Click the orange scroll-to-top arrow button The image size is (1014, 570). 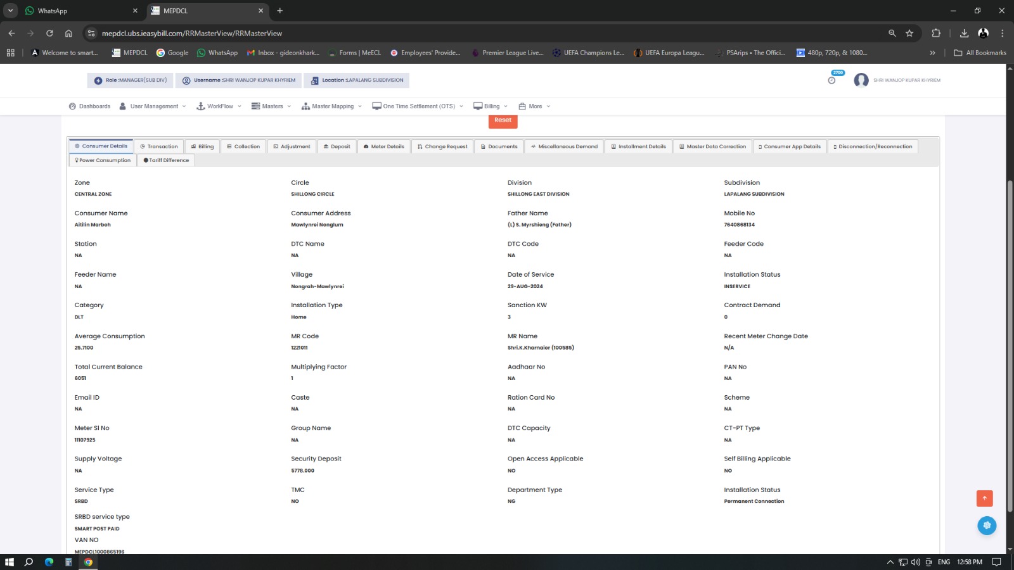(984, 498)
